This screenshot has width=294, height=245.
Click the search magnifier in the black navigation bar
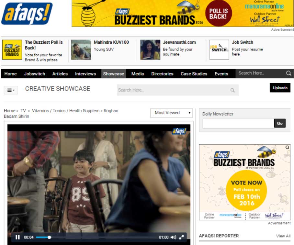pyautogui.click(x=288, y=73)
